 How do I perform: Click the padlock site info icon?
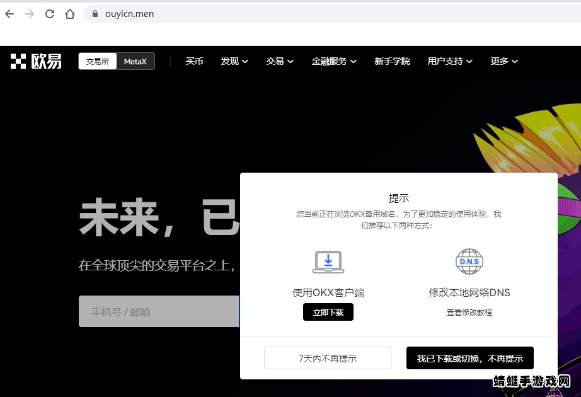[x=95, y=14]
